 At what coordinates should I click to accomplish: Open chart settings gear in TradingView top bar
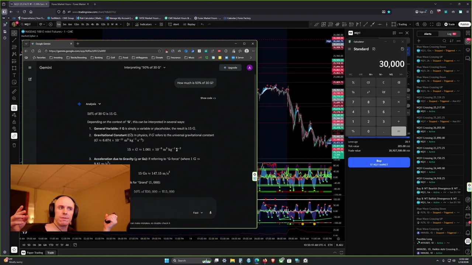(x=424, y=24)
